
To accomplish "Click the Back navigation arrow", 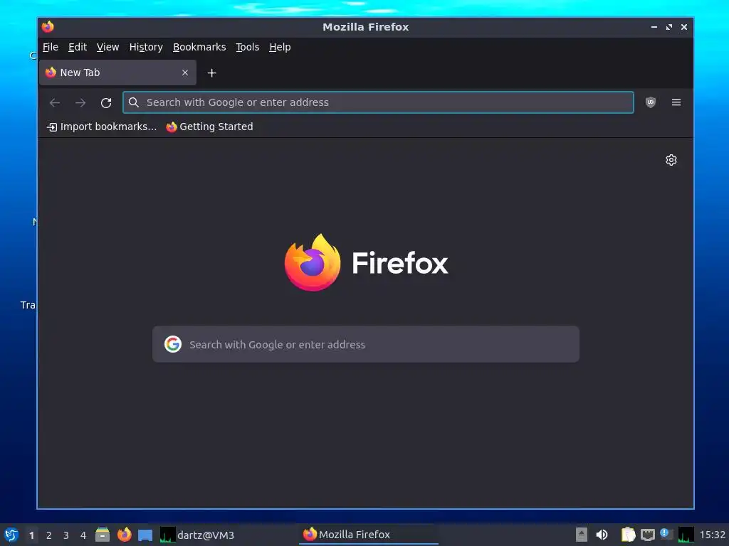I will [55, 102].
